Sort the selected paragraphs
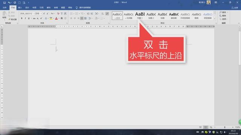241x135 pixels. pyautogui.click(x=102, y=13)
